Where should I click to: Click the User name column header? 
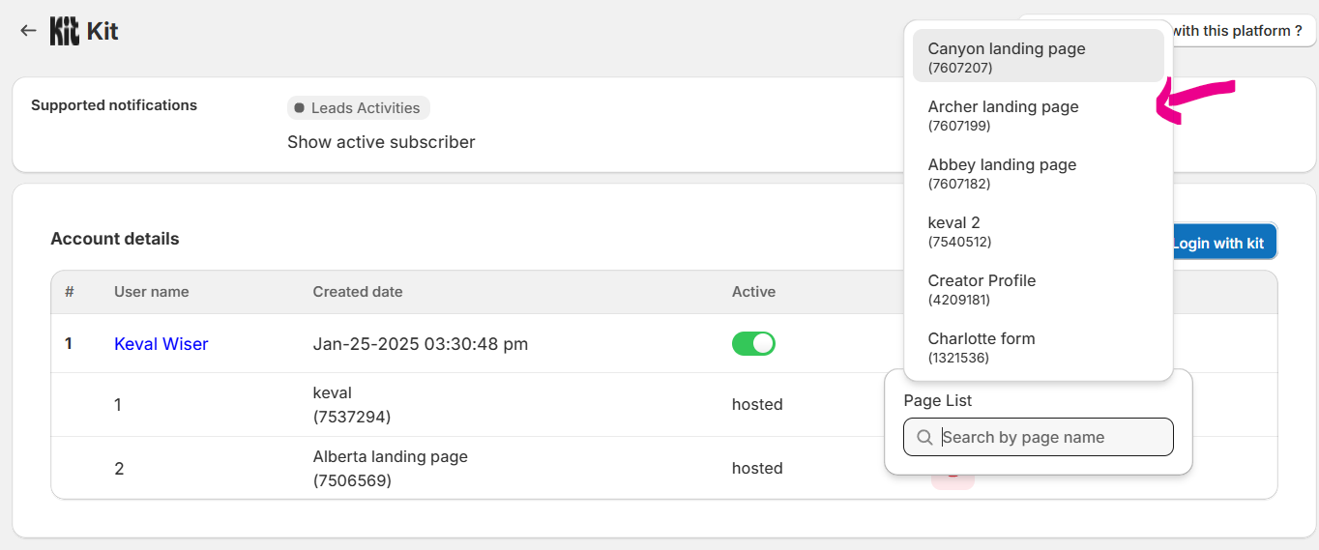pos(152,292)
